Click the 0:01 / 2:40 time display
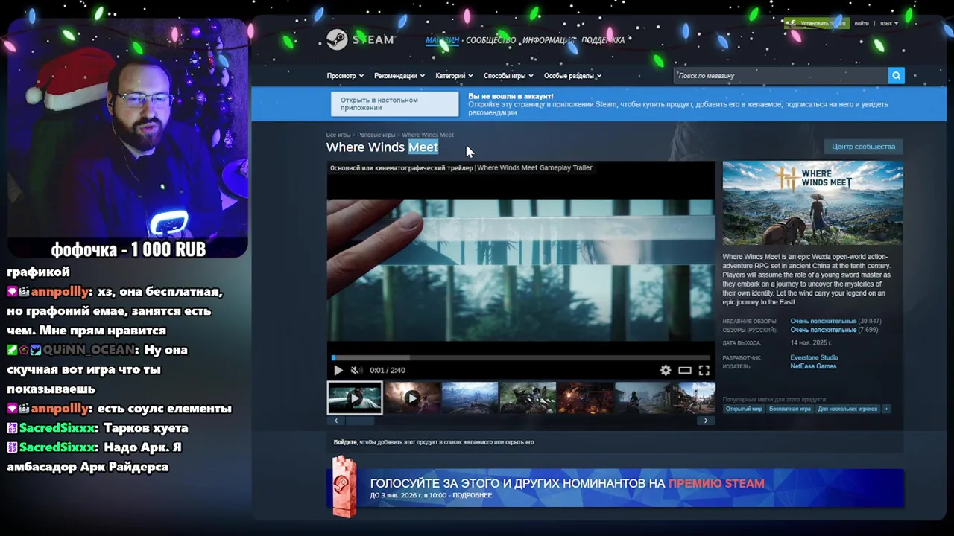This screenshot has width=954, height=536. pos(387,370)
